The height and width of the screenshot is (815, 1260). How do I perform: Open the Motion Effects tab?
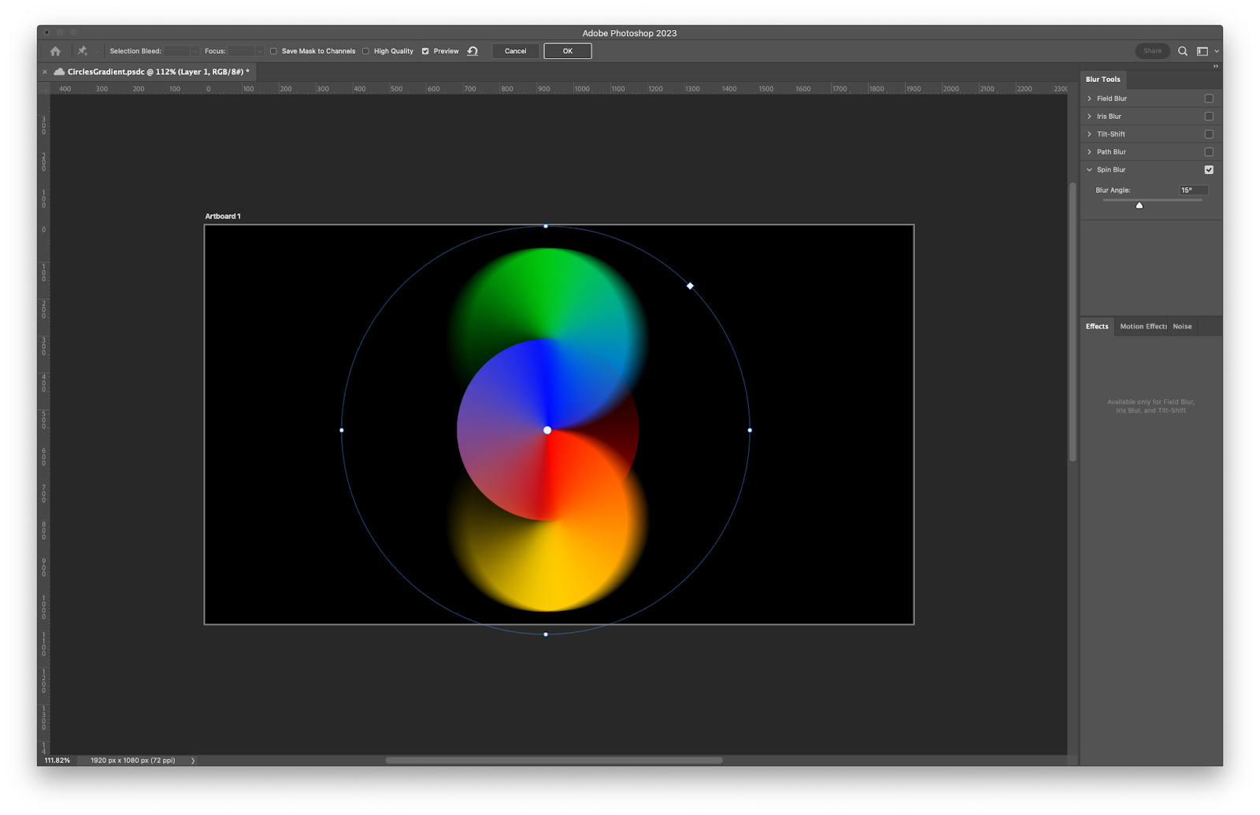1143,327
